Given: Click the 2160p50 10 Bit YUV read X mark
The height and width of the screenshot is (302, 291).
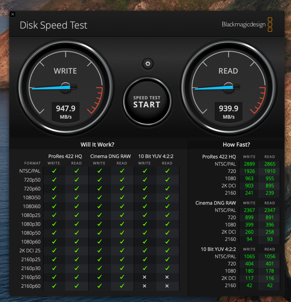Looking at the screenshot, I should [167, 277].
